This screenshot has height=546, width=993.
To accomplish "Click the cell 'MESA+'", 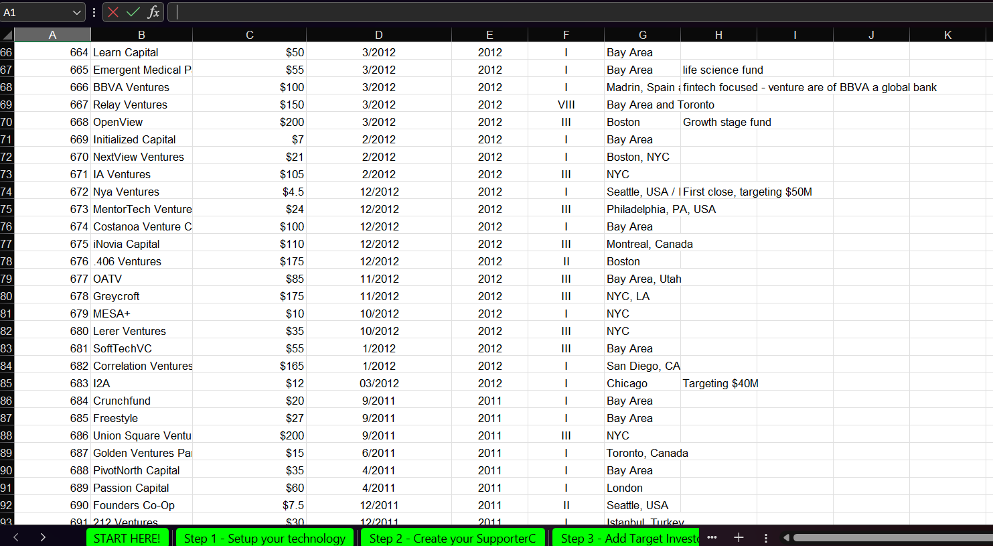I will [141, 314].
